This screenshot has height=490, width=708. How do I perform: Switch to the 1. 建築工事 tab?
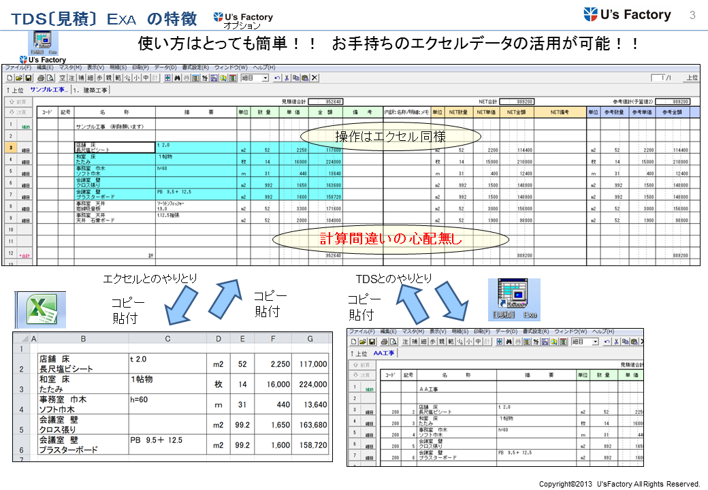91,89
